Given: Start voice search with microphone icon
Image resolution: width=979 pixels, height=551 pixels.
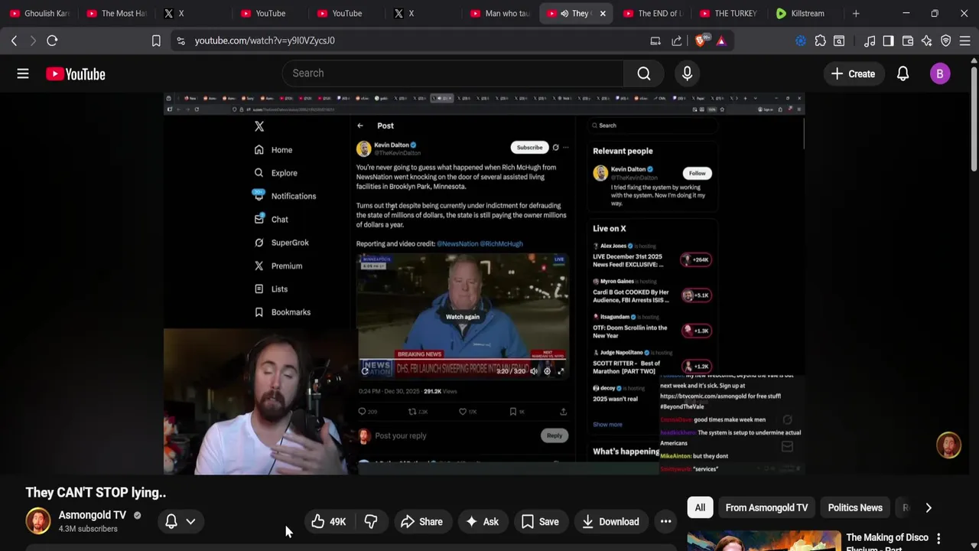Looking at the screenshot, I should 687,73.
